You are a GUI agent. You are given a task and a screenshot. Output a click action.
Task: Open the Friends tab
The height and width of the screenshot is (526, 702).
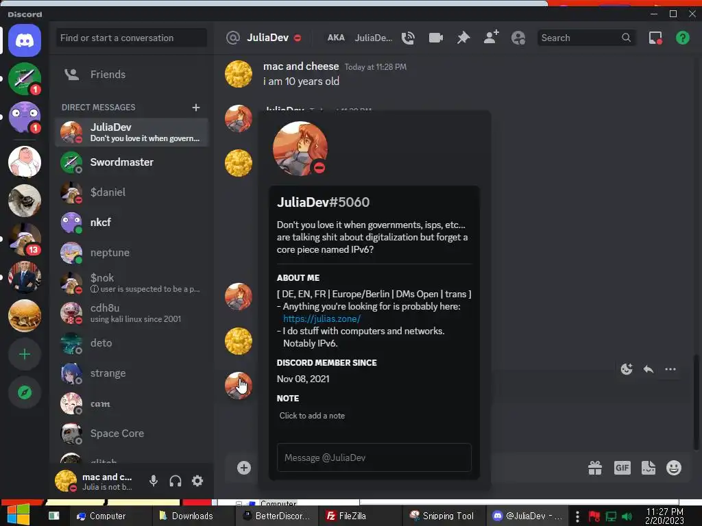[x=132, y=74]
